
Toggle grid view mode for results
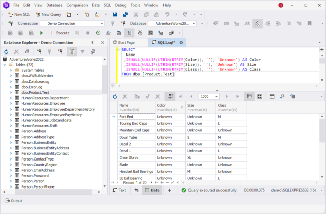point(249,96)
